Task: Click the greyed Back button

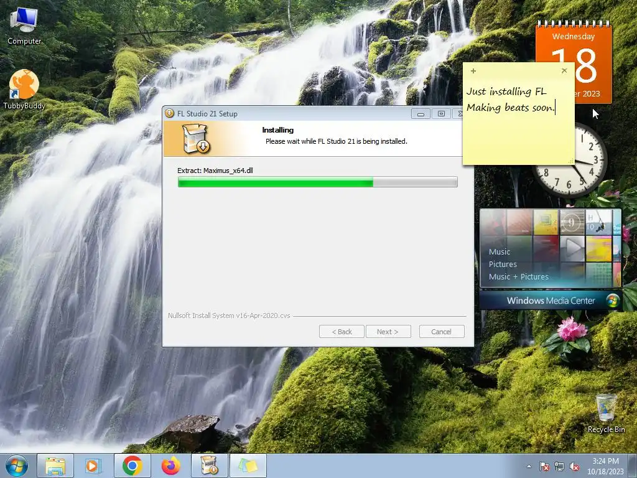Action: pyautogui.click(x=342, y=332)
